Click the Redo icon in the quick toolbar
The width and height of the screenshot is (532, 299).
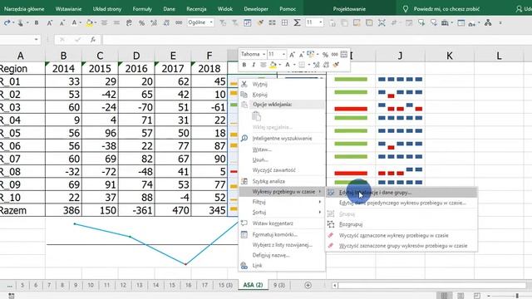7,22
